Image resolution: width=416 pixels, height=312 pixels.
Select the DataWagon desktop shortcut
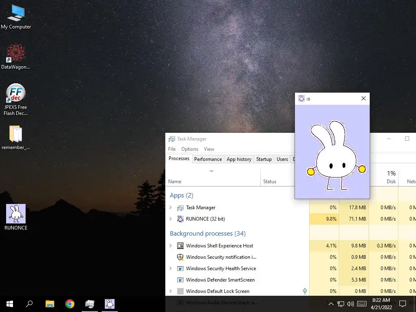[16, 57]
